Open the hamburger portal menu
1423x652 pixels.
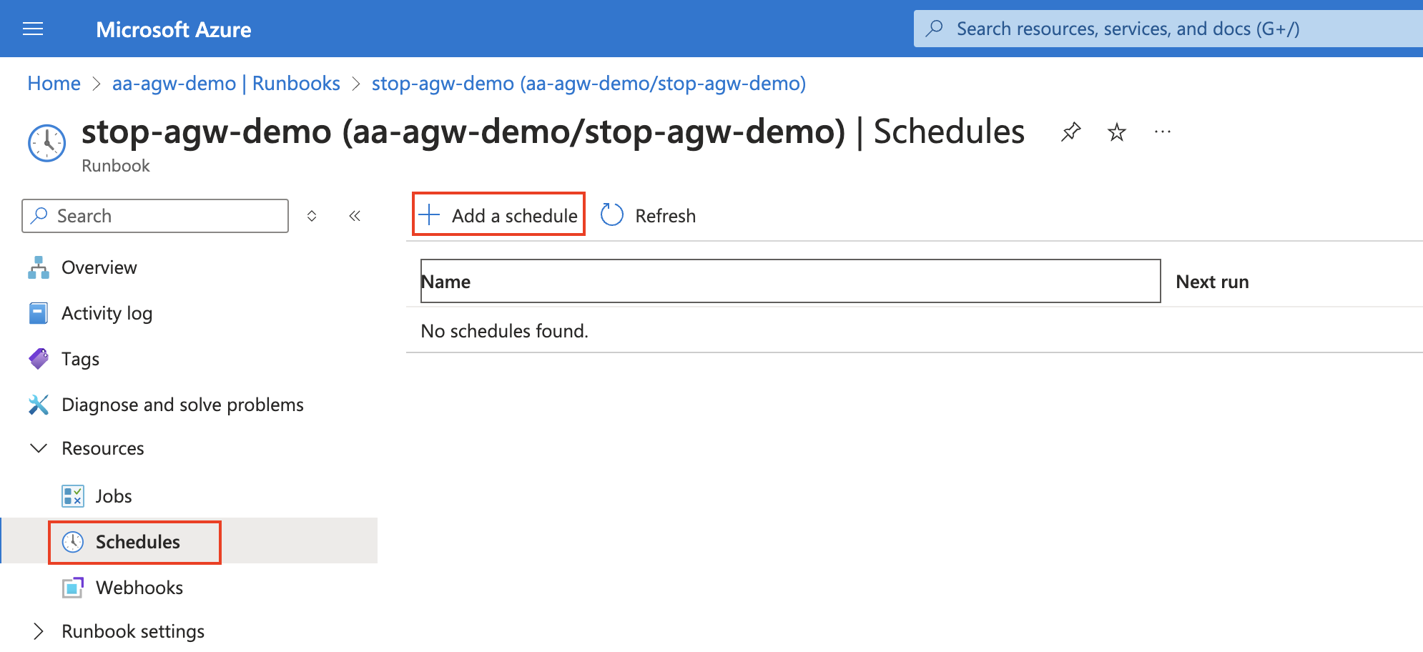33,29
